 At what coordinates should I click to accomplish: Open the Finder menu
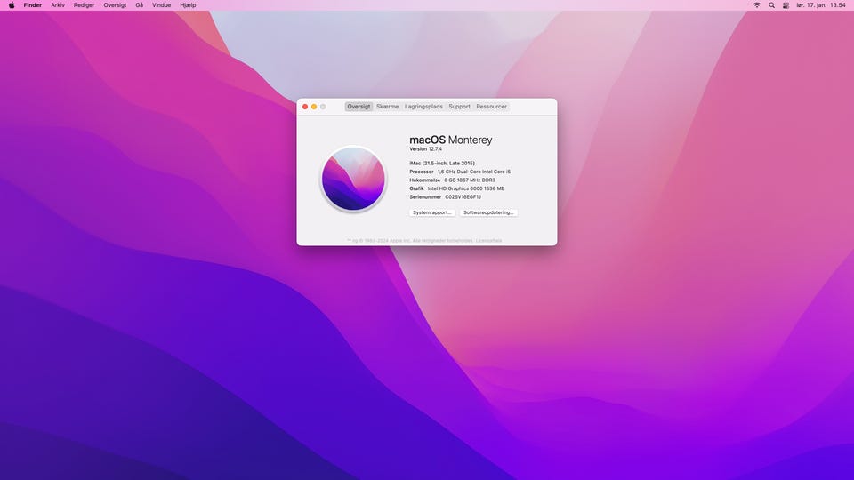tap(33, 5)
